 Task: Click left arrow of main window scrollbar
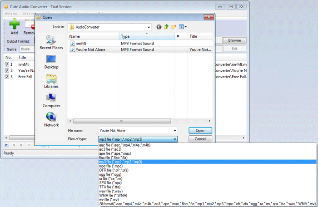(x=6, y=138)
